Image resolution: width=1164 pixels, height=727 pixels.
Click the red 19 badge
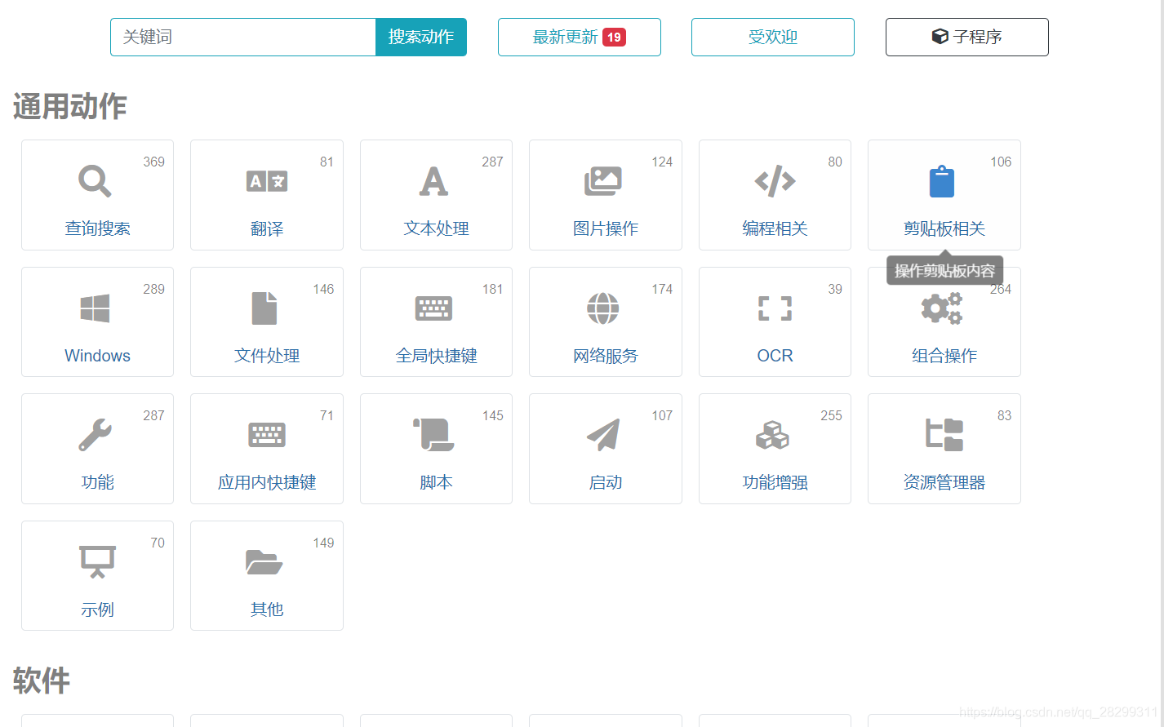point(614,37)
